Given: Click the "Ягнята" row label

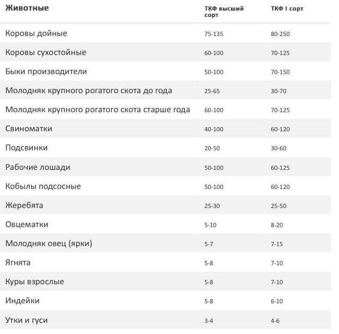Looking at the screenshot, I should [18, 263].
